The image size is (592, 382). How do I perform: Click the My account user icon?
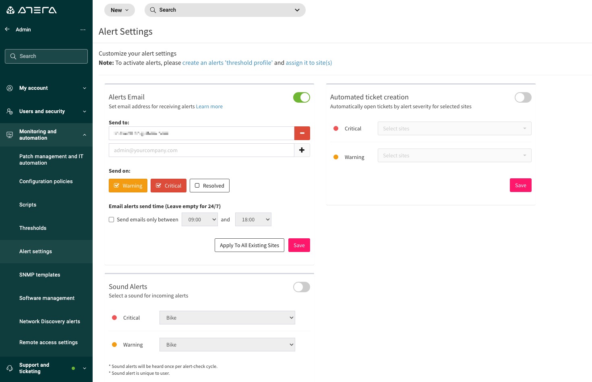10,88
